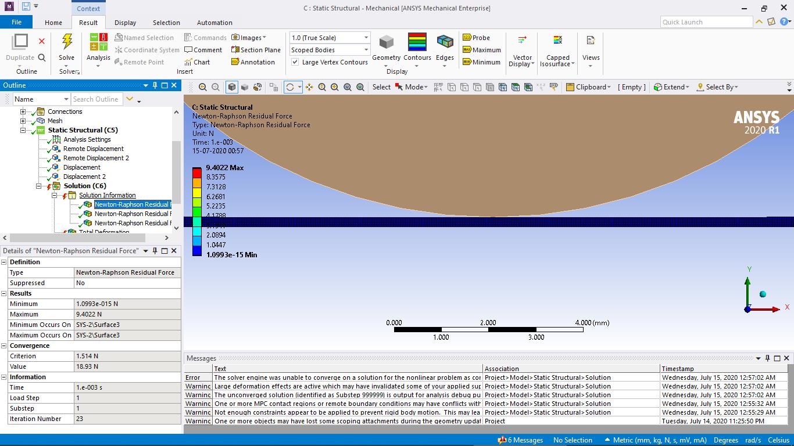
Task: Switch to the Context tab
Action: pyautogui.click(x=88, y=8)
